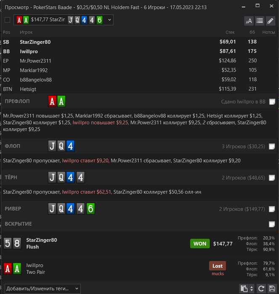Click the Two Pair label under Iwillpro
This screenshot has height=294, width=279.
35,272
